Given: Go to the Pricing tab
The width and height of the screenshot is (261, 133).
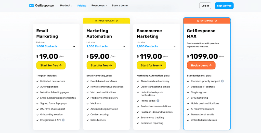Looking at the screenshot, I should tap(82, 6).
